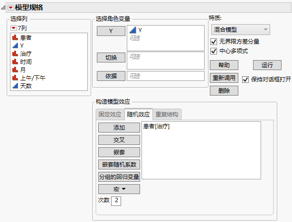292x222 pixels.
Task: Click the red bar icon for 治疗
Action: pos(15,53)
